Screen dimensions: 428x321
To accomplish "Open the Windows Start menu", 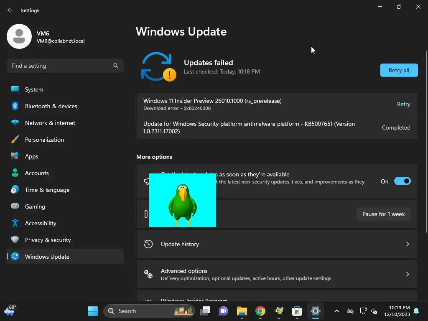I will point(93,311).
